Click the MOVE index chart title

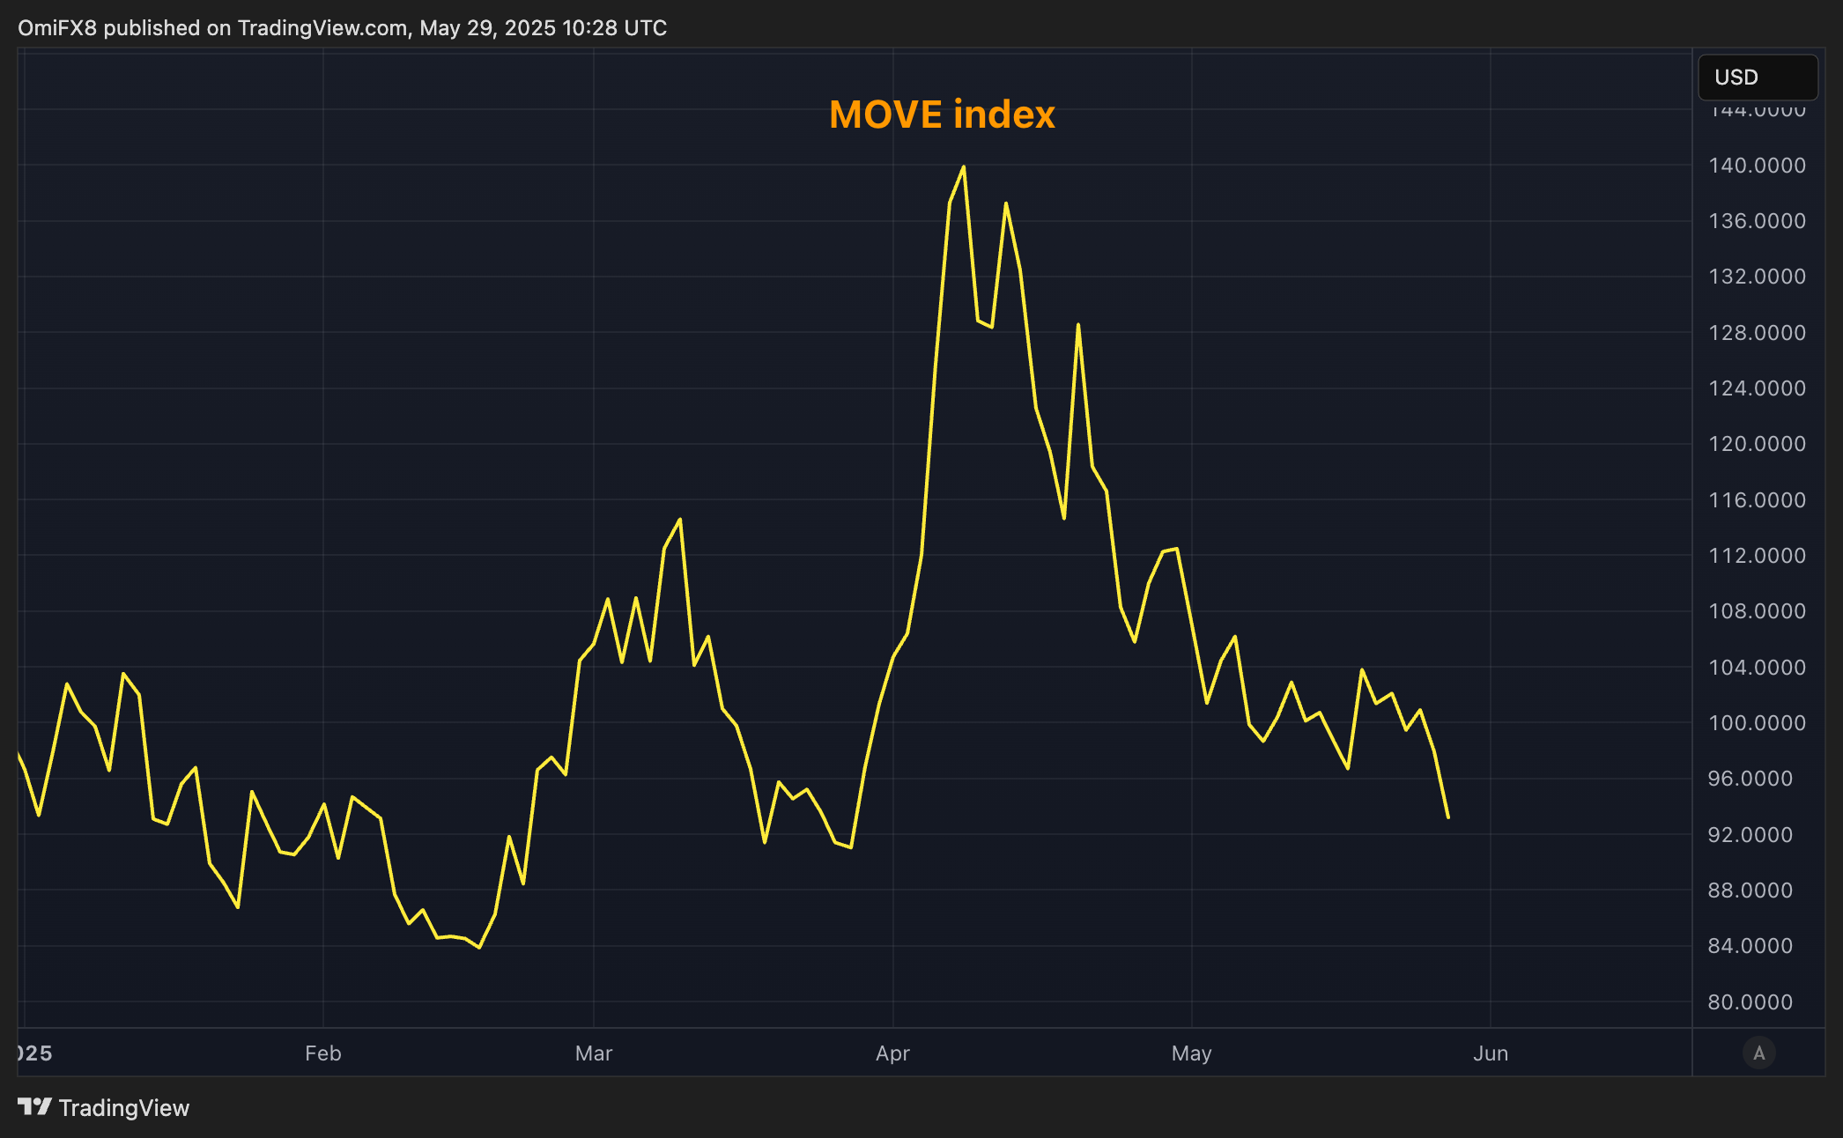[942, 115]
